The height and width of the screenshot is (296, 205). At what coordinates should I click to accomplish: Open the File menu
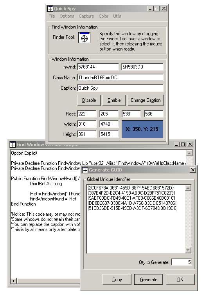pyautogui.click(x=52, y=16)
